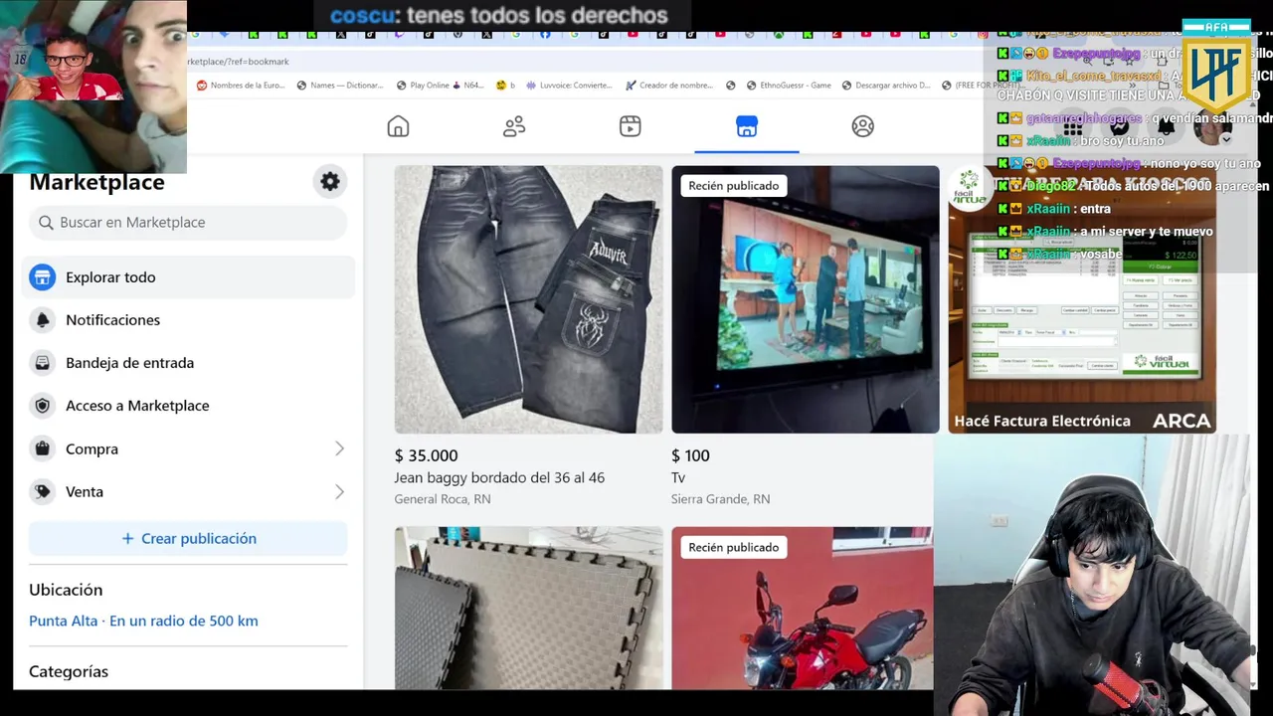The image size is (1273, 716).
Task: Open Acceso a Marketplace
Action: [x=188, y=406]
